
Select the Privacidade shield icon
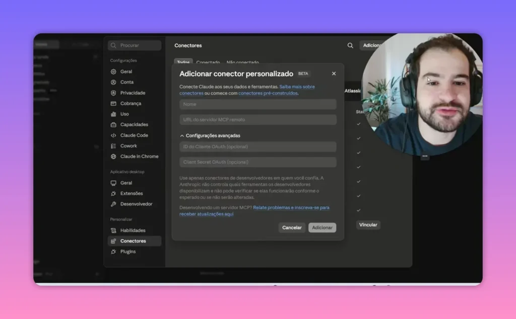pyautogui.click(x=113, y=93)
